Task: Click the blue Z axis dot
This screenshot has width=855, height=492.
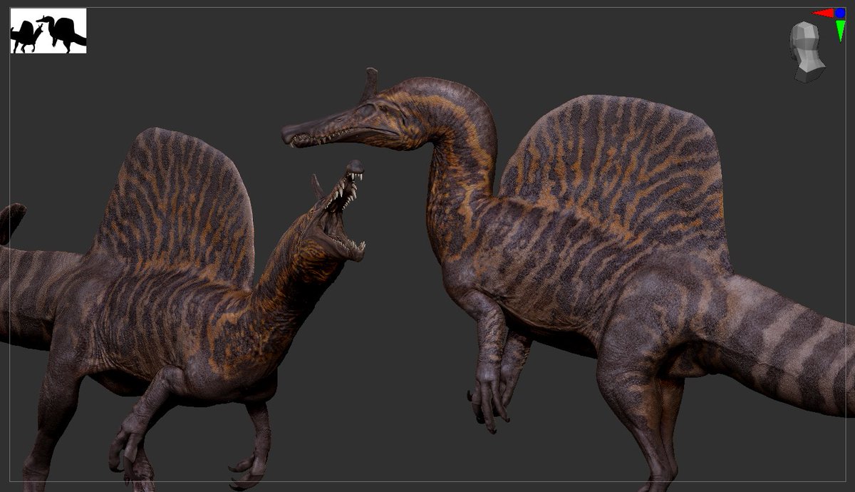Action: tap(840, 13)
